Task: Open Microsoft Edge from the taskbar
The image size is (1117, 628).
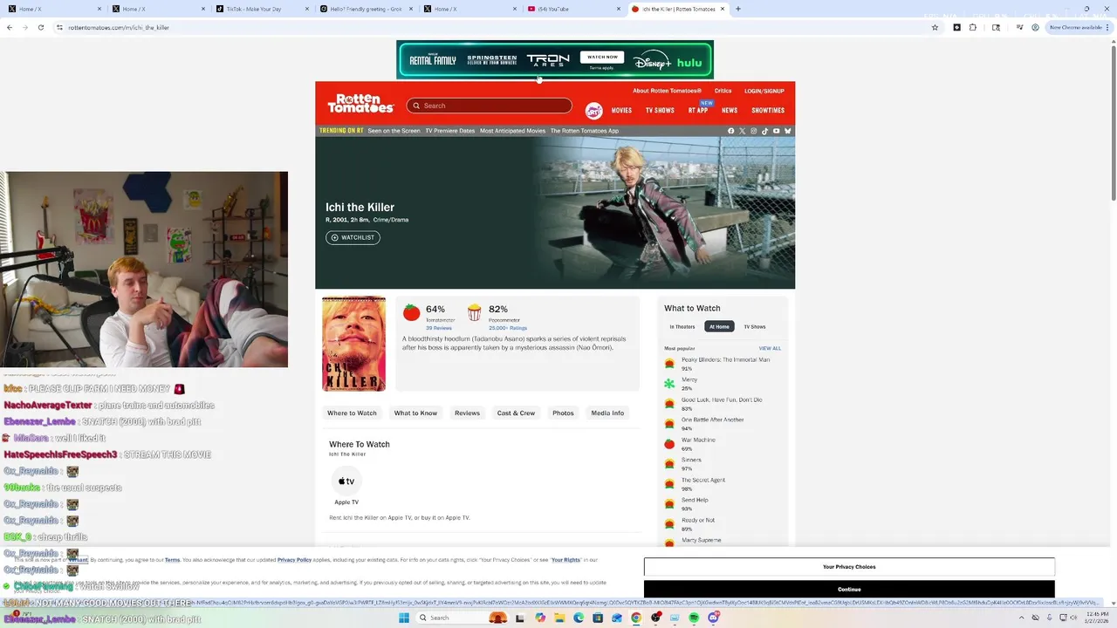Action: point(578,618)
